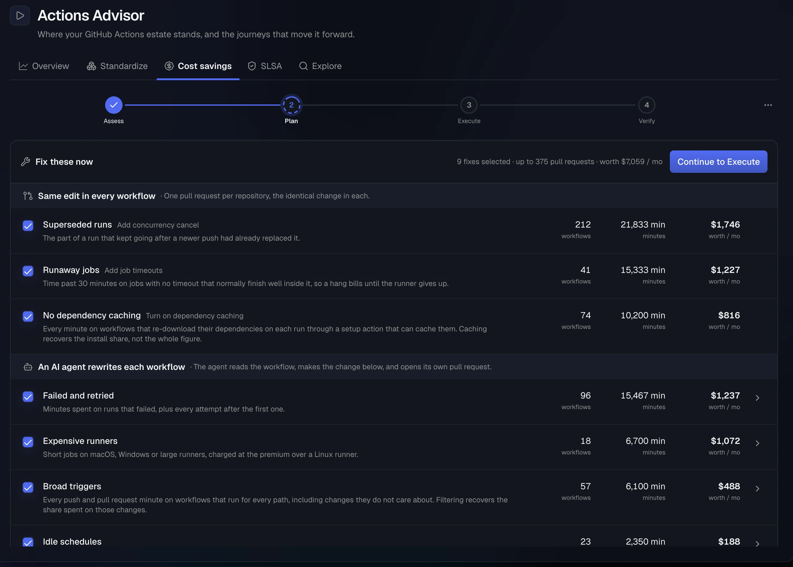Click the robot icon by AI agent rewrites
The width and height of the screenshot is (793, 567).
pos(28,367)
